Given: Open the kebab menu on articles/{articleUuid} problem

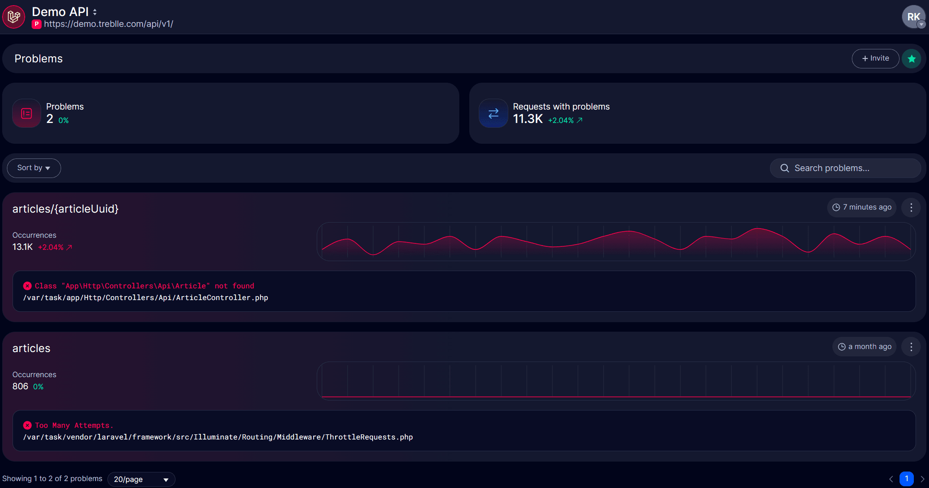Looking at the screenshot, I should click(911, 207).
